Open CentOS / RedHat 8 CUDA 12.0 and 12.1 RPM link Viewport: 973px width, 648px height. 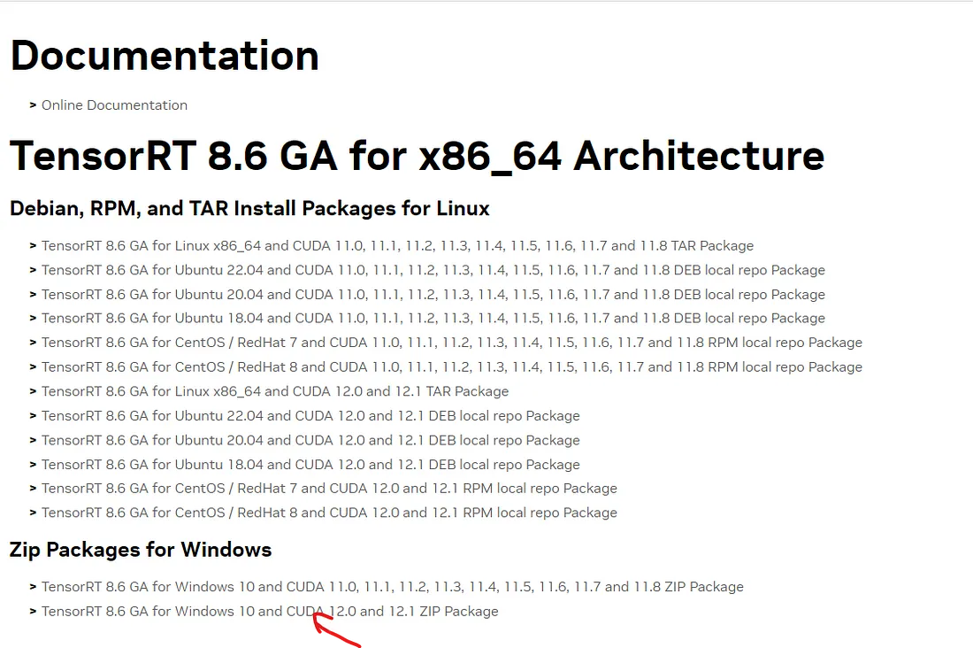[x=329, y=513]
